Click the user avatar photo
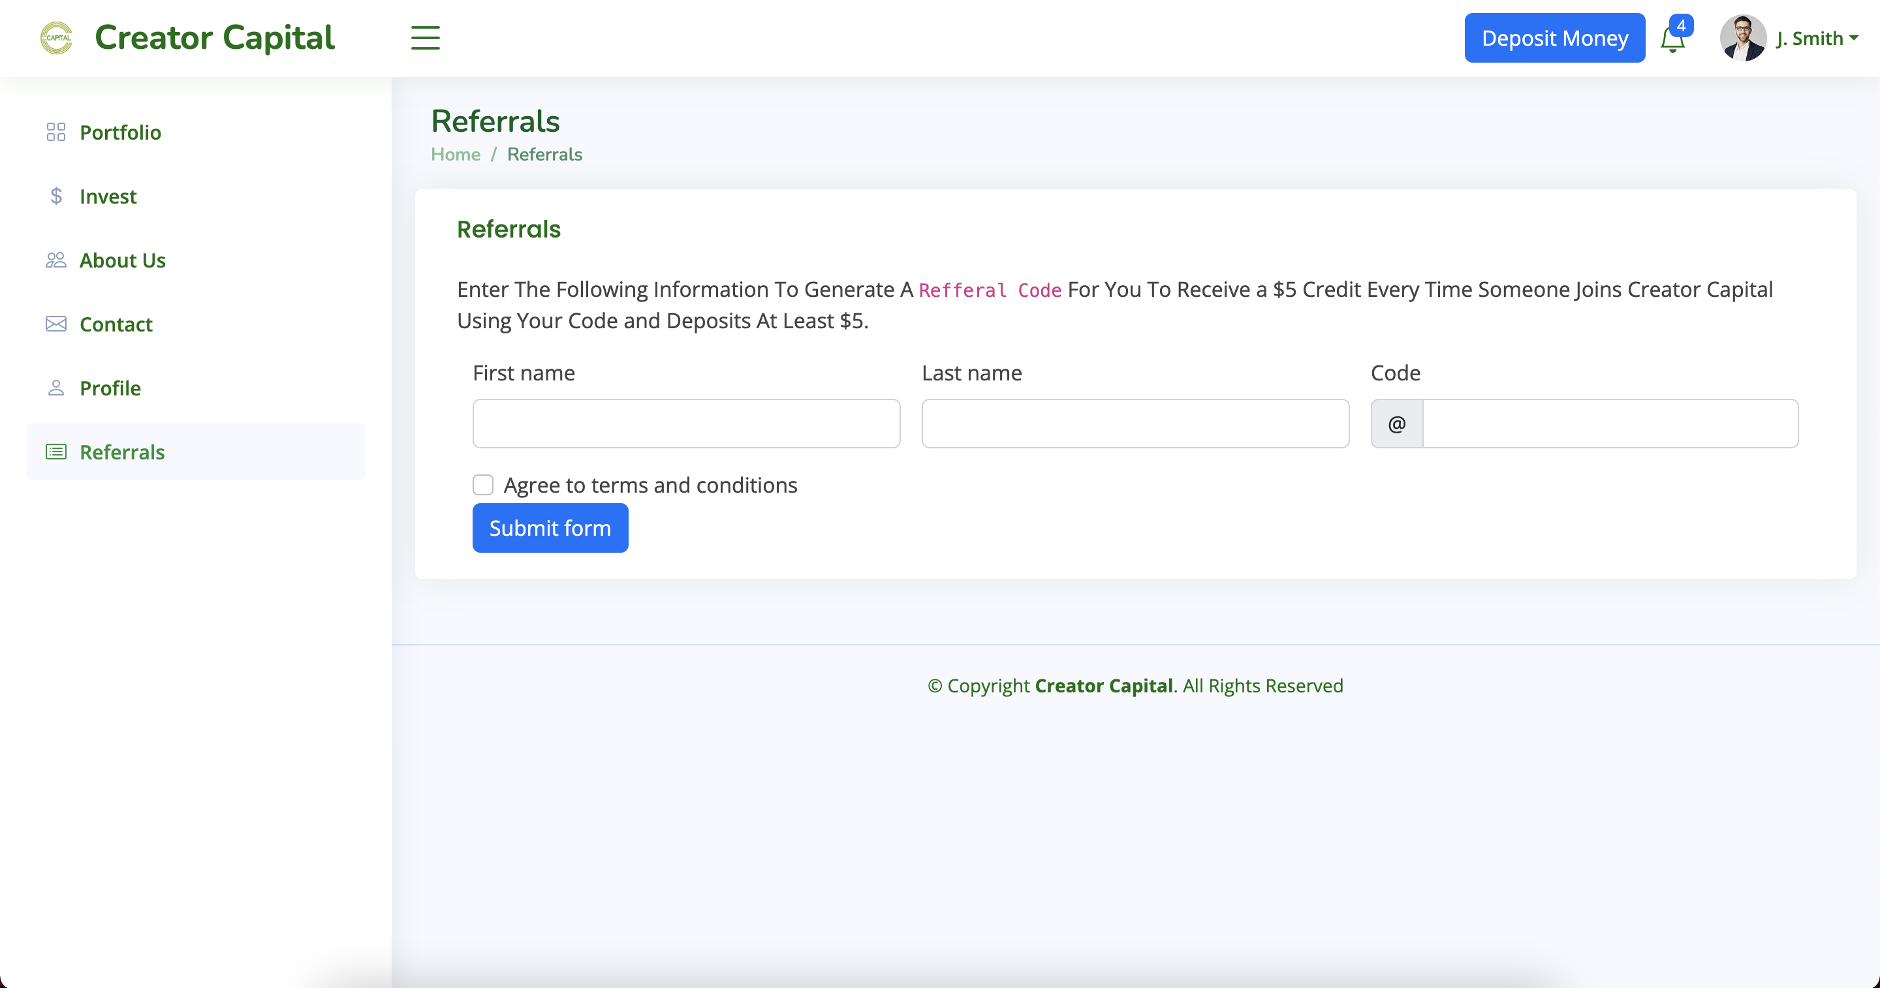The width and height of the screenshot is (1880, 988). (1742, 38)
